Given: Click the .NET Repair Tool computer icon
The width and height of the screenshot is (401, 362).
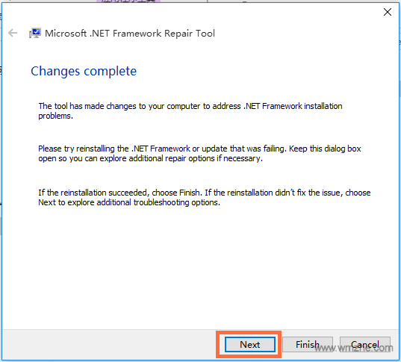Looking at the screenshot, I should 35,34.
